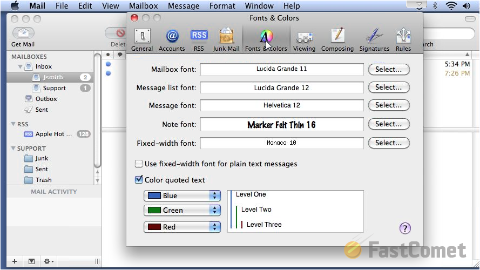Open the Junk Mail preferences pane

(226, 39)
